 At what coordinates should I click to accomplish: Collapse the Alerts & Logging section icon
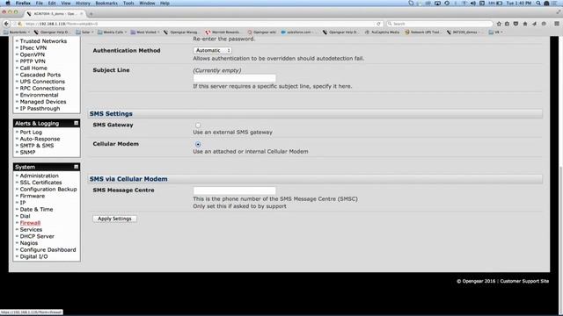[77, 123]
